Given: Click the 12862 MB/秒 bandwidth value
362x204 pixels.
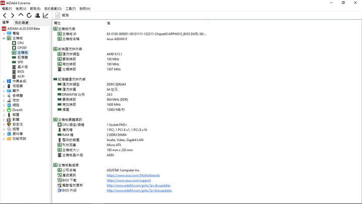Looking at the screenshot, I should point(116,110).
